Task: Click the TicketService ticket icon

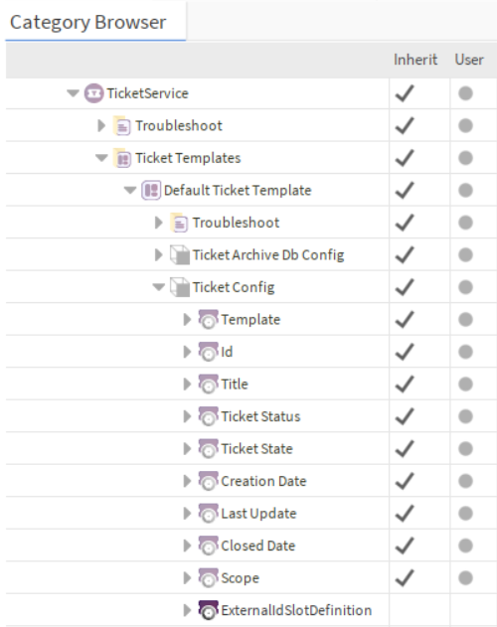Action: (x=93, y=93)
